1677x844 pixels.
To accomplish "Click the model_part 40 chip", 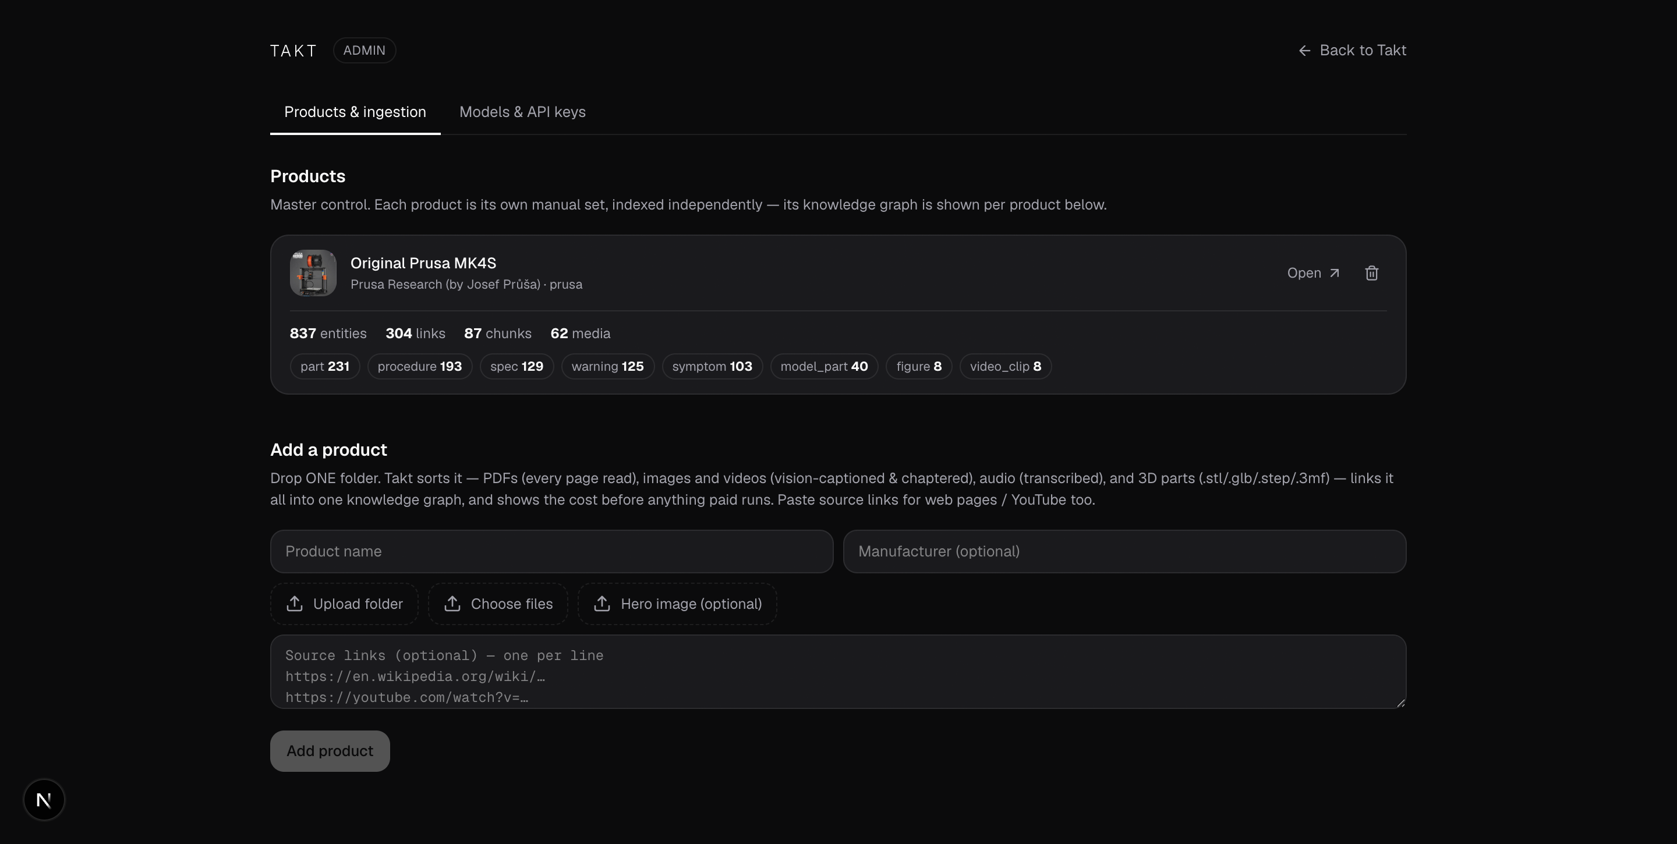I will coord(823,366).
